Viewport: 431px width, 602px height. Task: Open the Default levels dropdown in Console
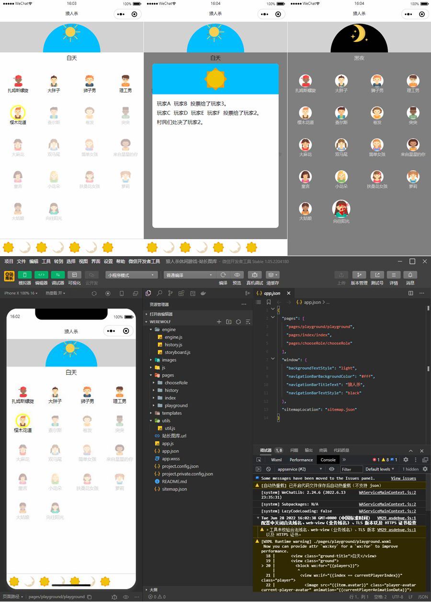[x=379, y=469]
